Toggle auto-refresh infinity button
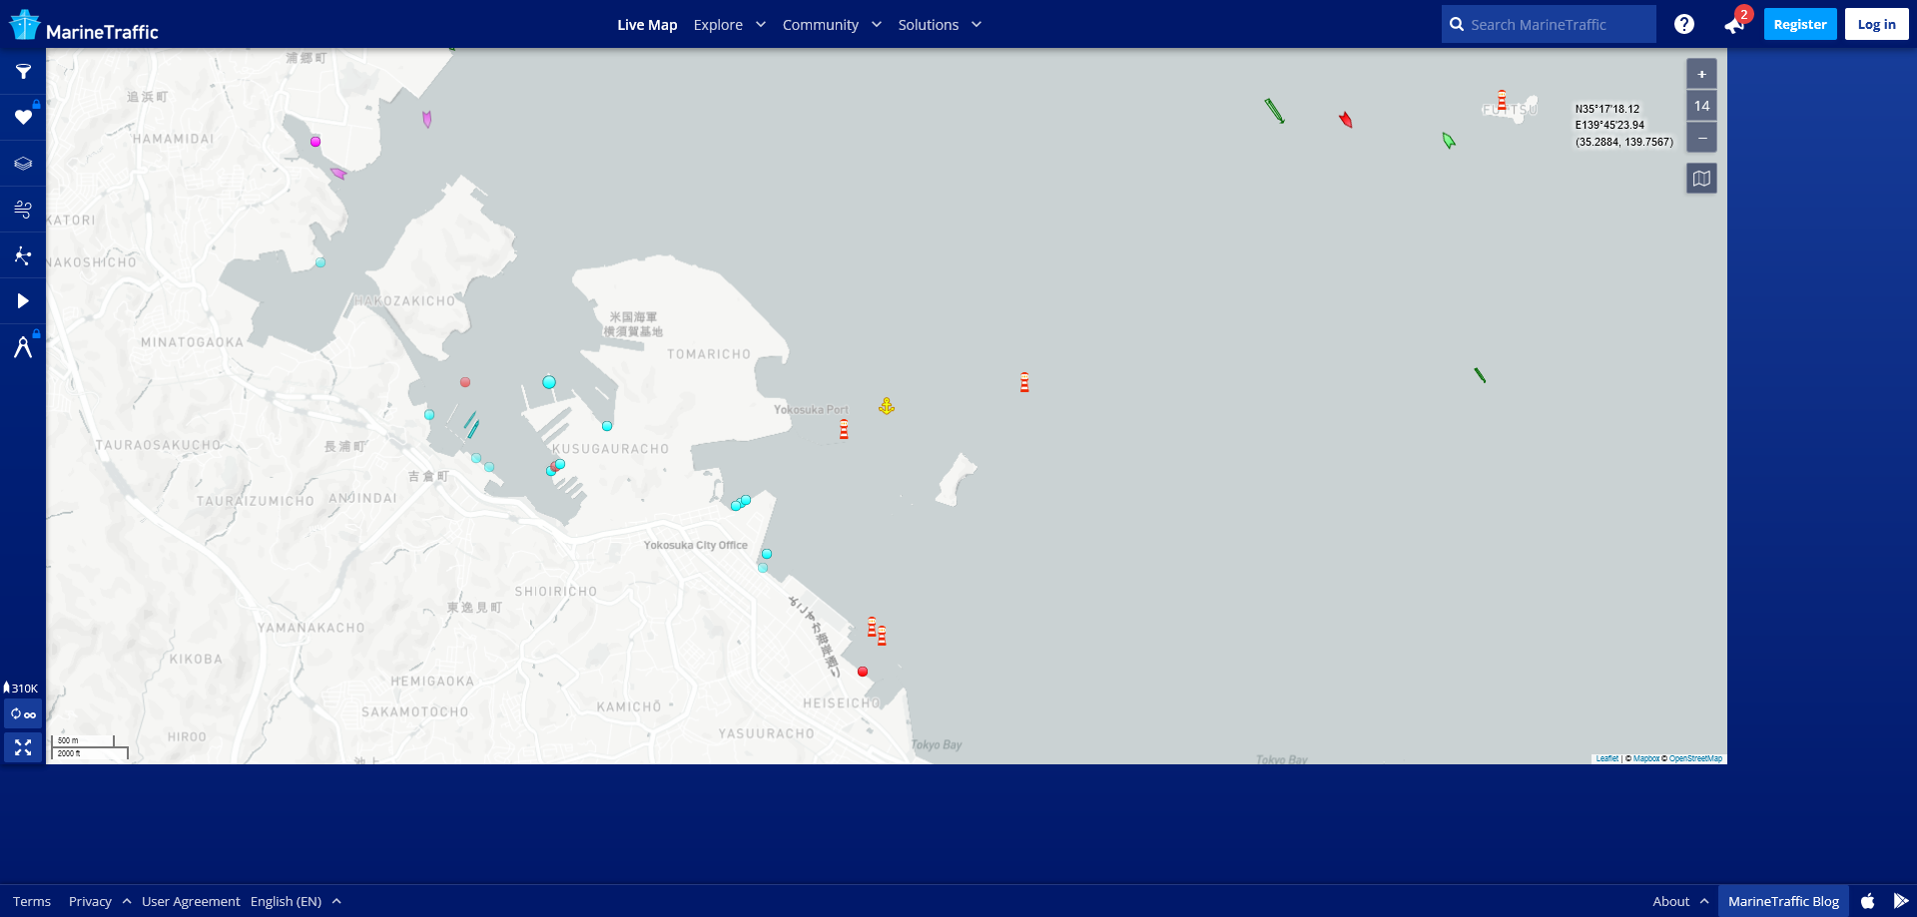 click(23, 714)
